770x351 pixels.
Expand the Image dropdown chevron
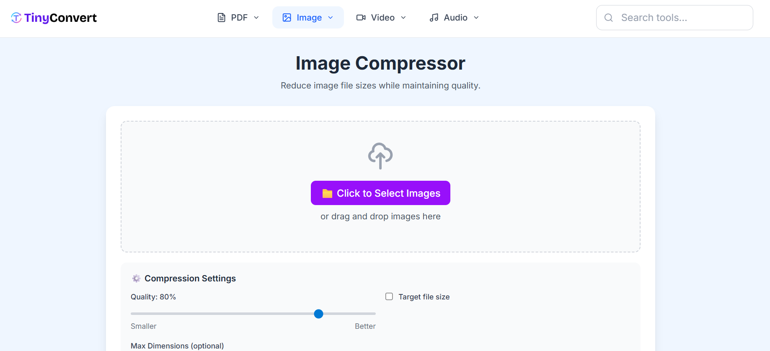click(x=331, y=18)
